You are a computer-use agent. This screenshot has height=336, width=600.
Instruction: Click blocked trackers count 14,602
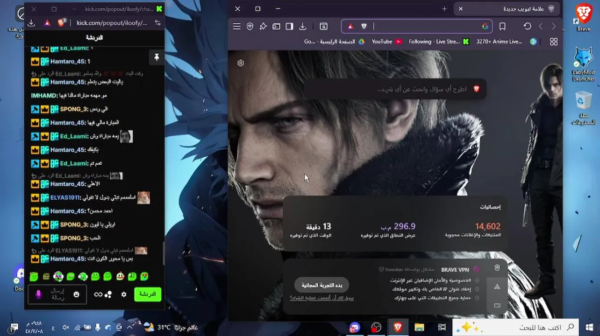click(x=487, y=226)
